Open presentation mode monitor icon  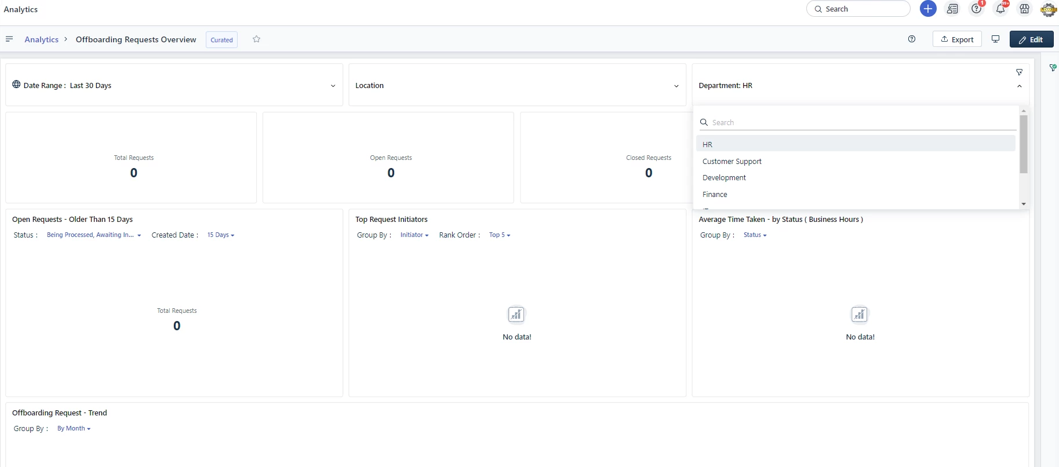pos(996,39)
